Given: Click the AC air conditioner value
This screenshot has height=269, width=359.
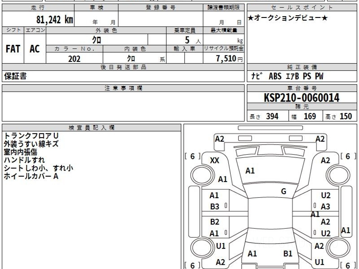Looking at the screenshot, I should point(35,49).
